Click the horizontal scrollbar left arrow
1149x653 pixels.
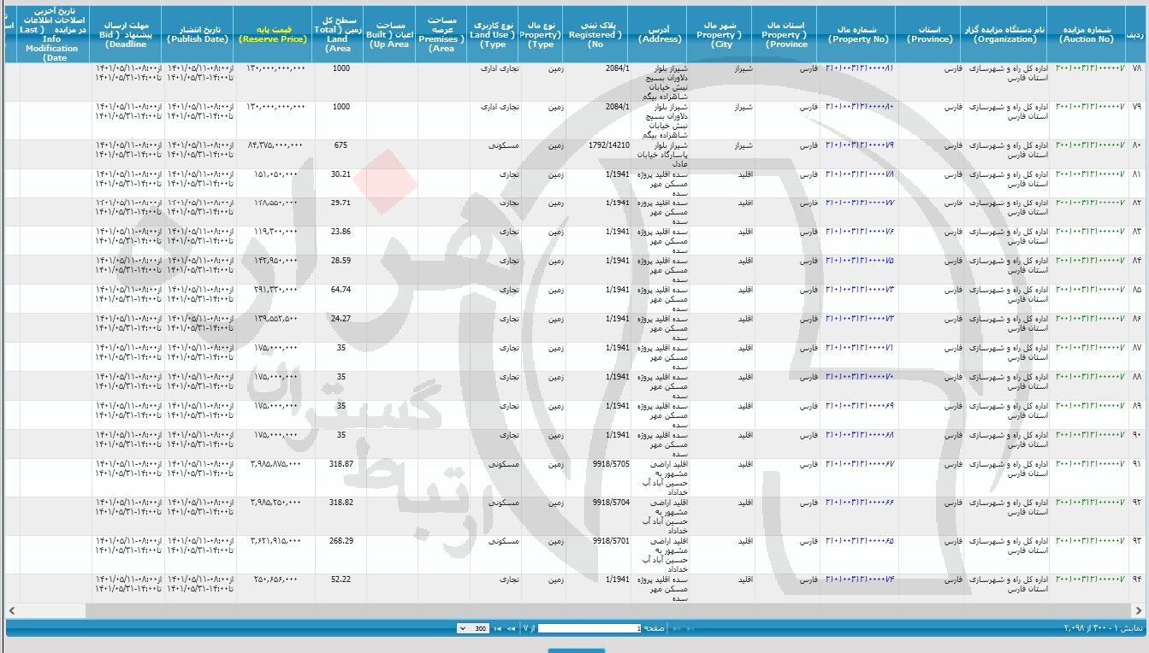(11, 610)
